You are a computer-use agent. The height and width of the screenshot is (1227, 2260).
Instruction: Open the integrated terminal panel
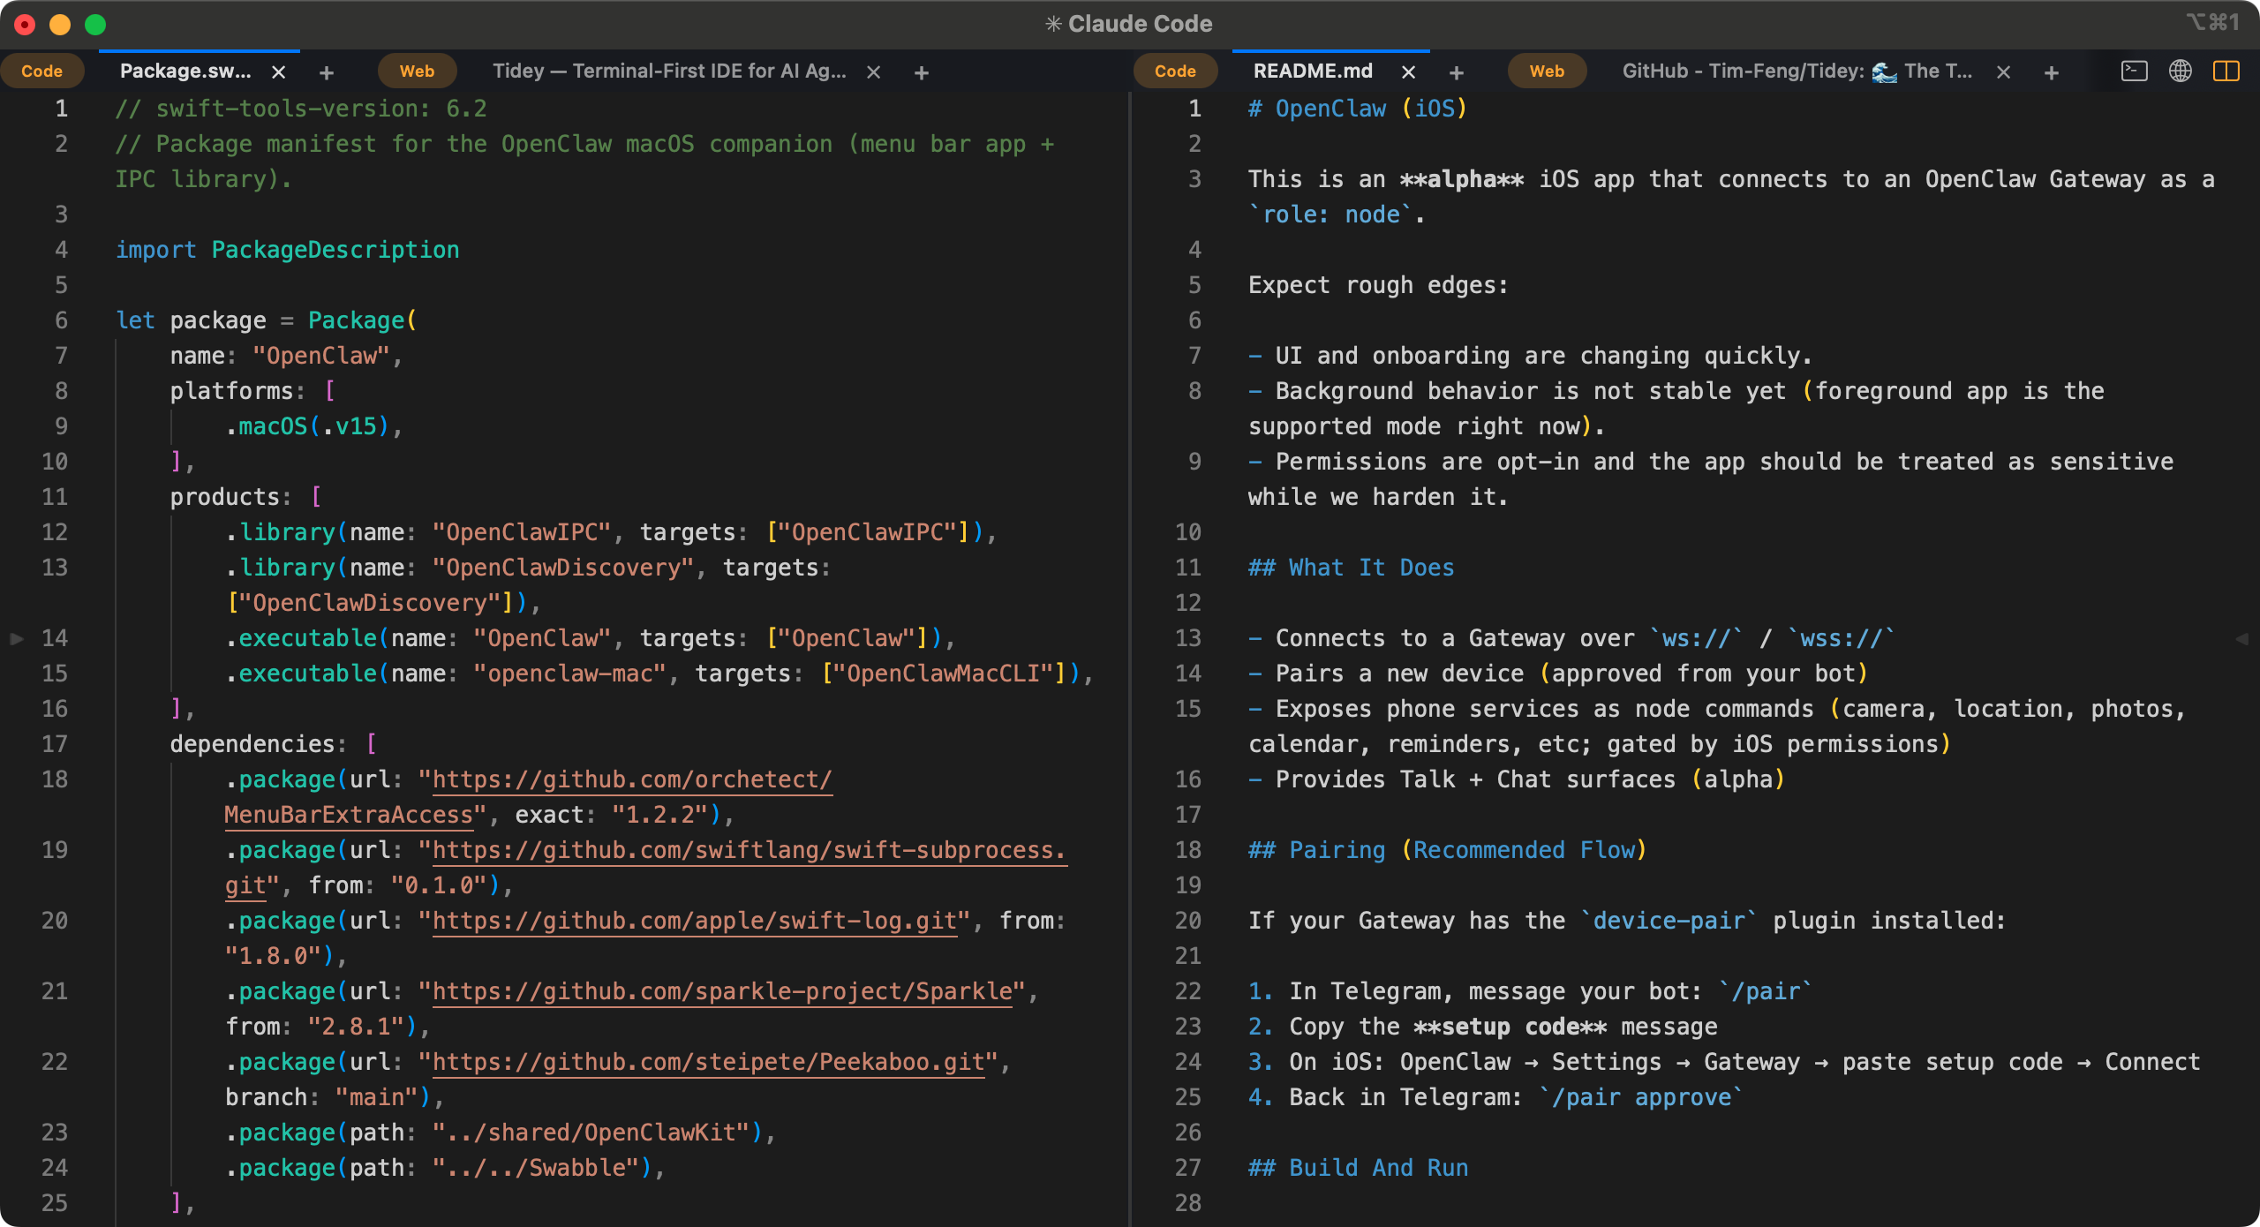coord(2134,71)
